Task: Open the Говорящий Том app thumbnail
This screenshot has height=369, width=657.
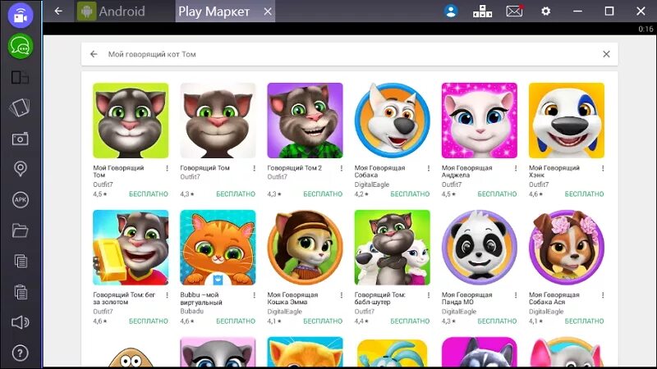Action: 218,121
